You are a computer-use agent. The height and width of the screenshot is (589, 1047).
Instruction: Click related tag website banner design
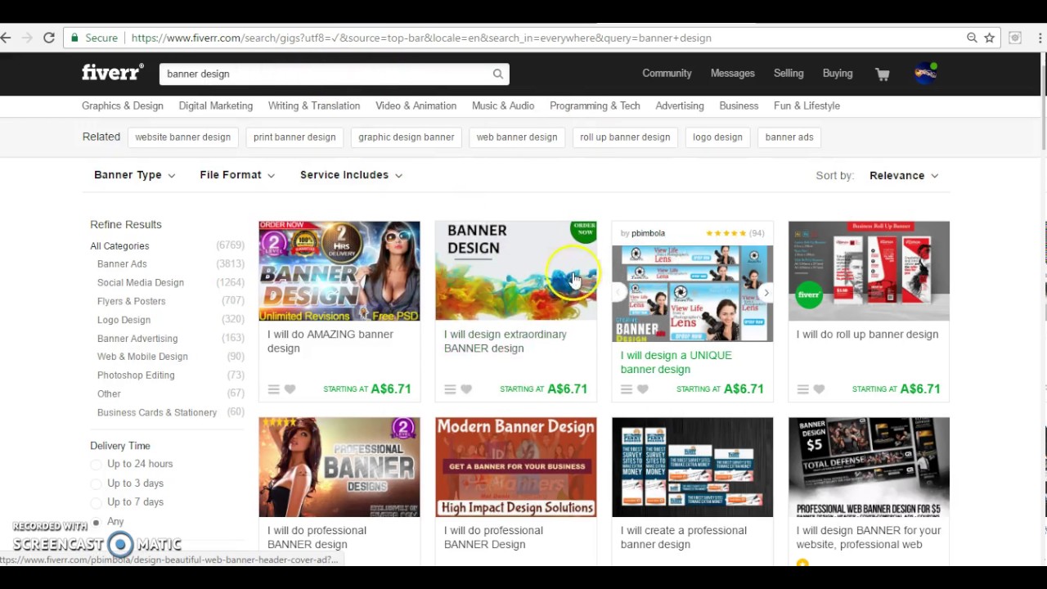point(183,137)
